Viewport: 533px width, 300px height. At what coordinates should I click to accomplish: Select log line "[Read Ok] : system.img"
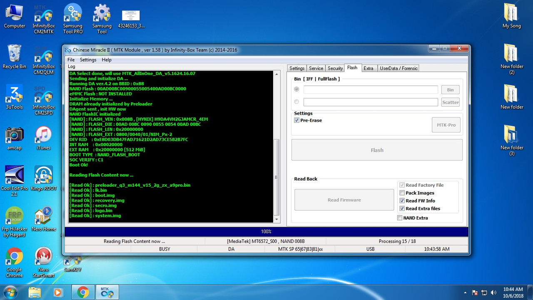(x=95, y=216)
